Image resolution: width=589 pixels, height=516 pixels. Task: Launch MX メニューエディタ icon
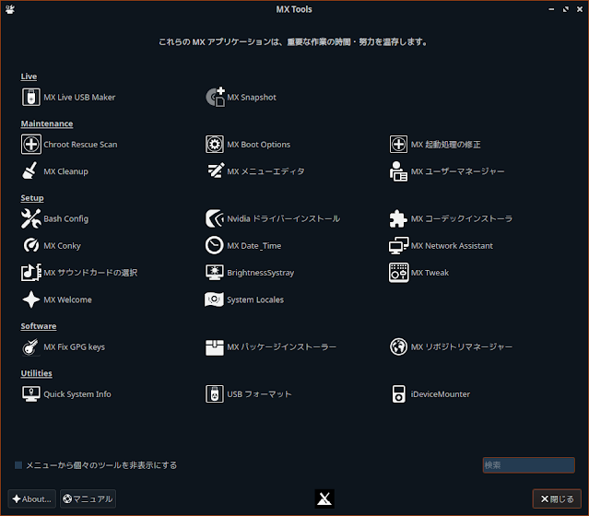tap(216, 170)
